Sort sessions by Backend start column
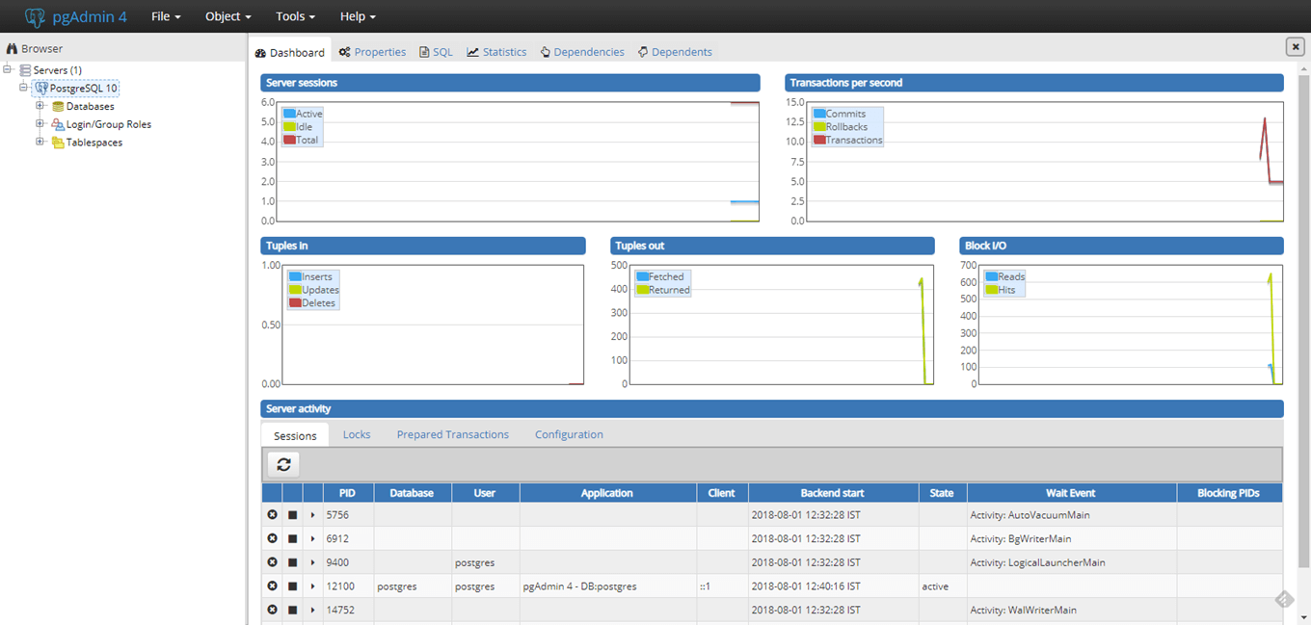The height and width of the screenshot is (625, 1311). [x=832, y=493]
